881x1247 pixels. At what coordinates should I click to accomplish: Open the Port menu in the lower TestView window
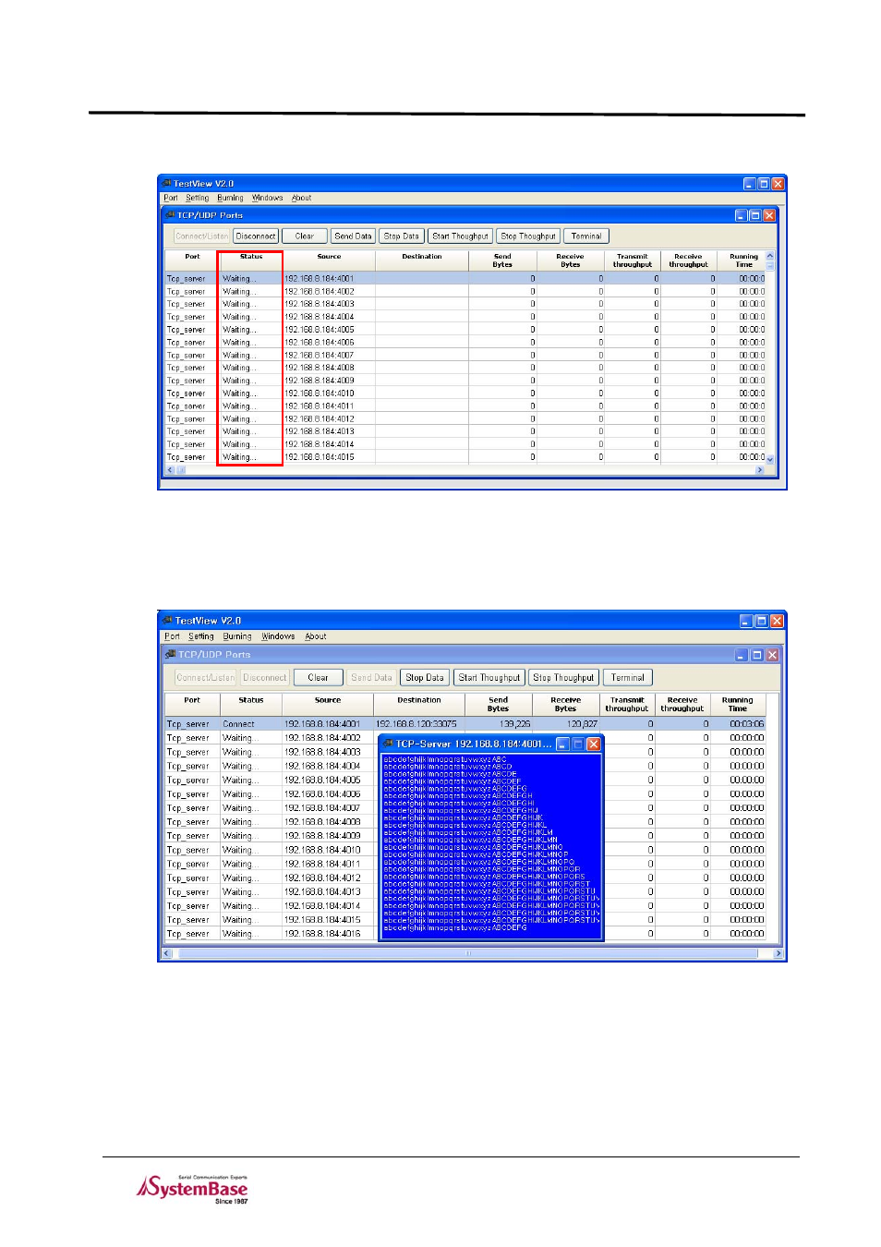click(172, 636)
